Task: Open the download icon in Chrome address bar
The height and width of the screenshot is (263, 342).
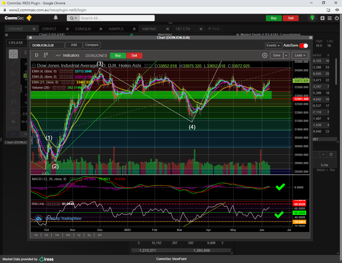Action: tap(329, 10)
